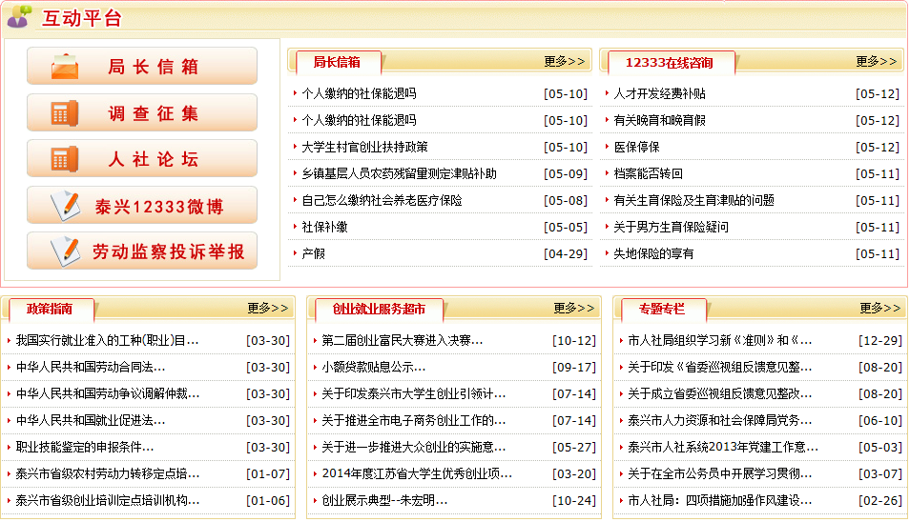Open 职业技能鉴定的申报条件… policy
The width and height of the screenshot is (910, 522).
(x=85, y=448)
